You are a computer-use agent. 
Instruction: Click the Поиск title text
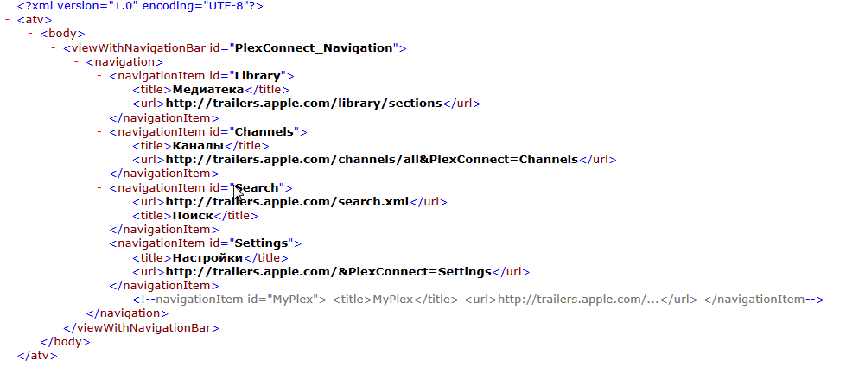pyautogui.click(x=192, y=216)
